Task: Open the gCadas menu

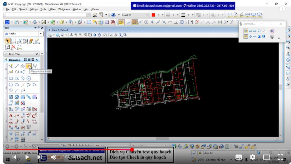Action: [95, 9]
